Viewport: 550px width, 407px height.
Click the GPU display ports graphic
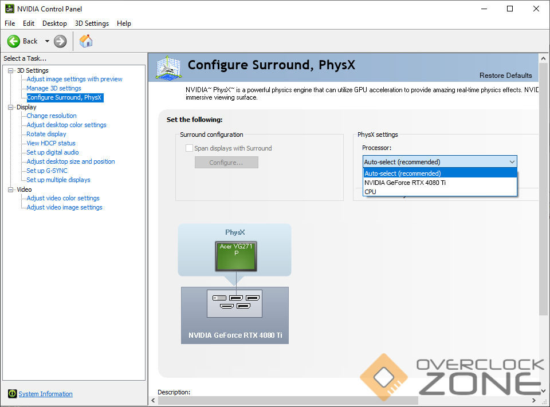[235, 303]
